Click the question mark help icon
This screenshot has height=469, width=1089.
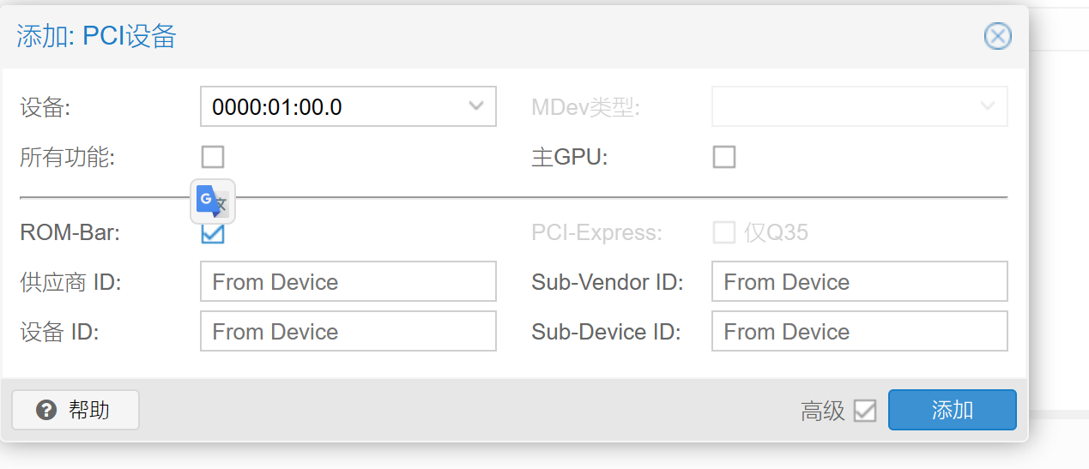click(46, 410)
